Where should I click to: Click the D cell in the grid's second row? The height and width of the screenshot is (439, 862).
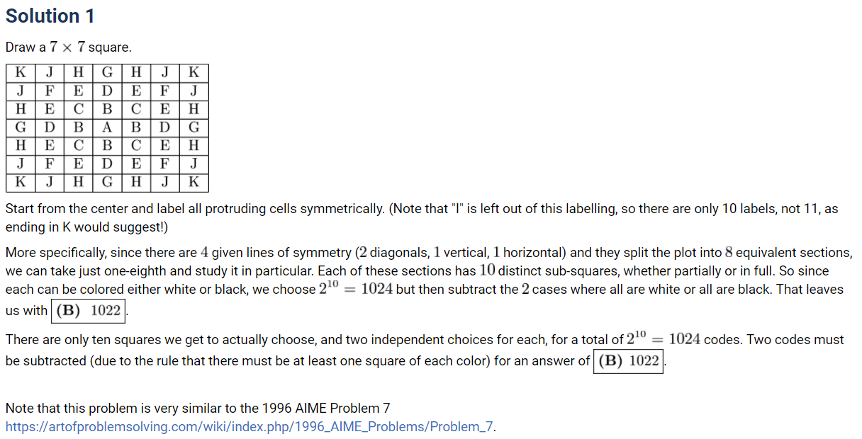107,91
